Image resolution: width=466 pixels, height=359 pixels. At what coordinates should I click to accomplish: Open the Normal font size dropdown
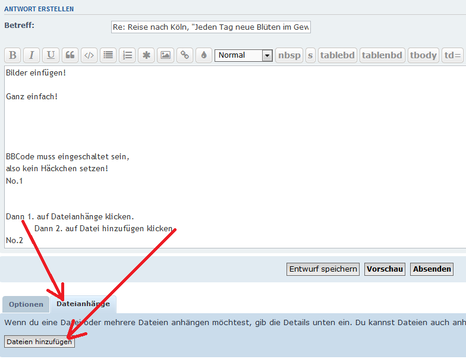pyautogui.click(x=243, y=55)
